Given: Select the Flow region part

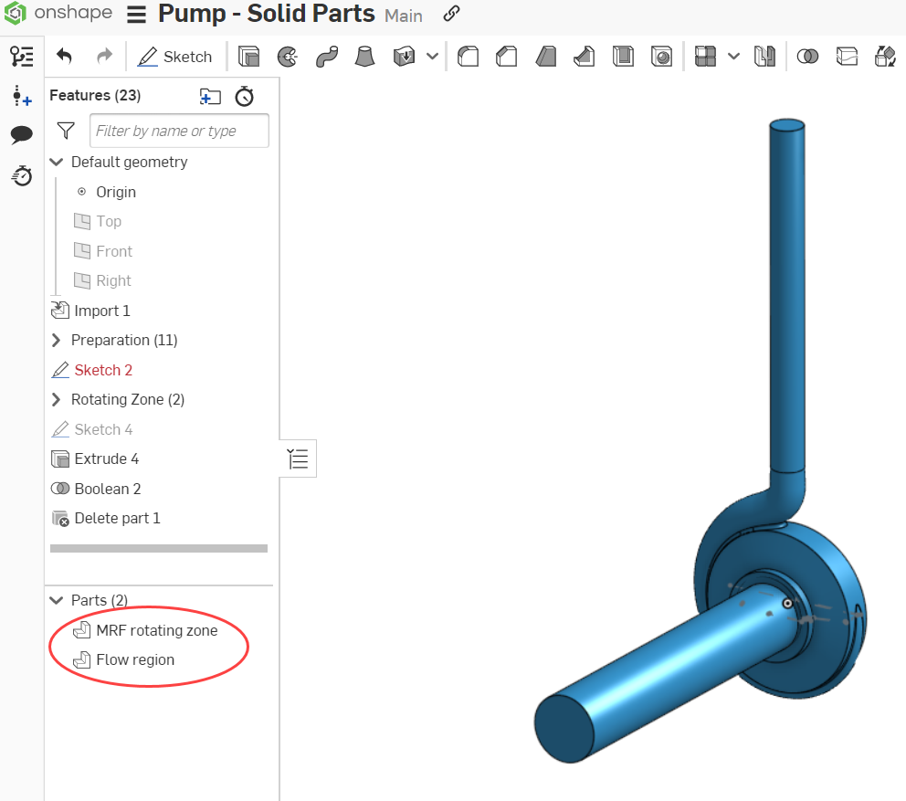Looking at the screenshot, I should (135, 659).
